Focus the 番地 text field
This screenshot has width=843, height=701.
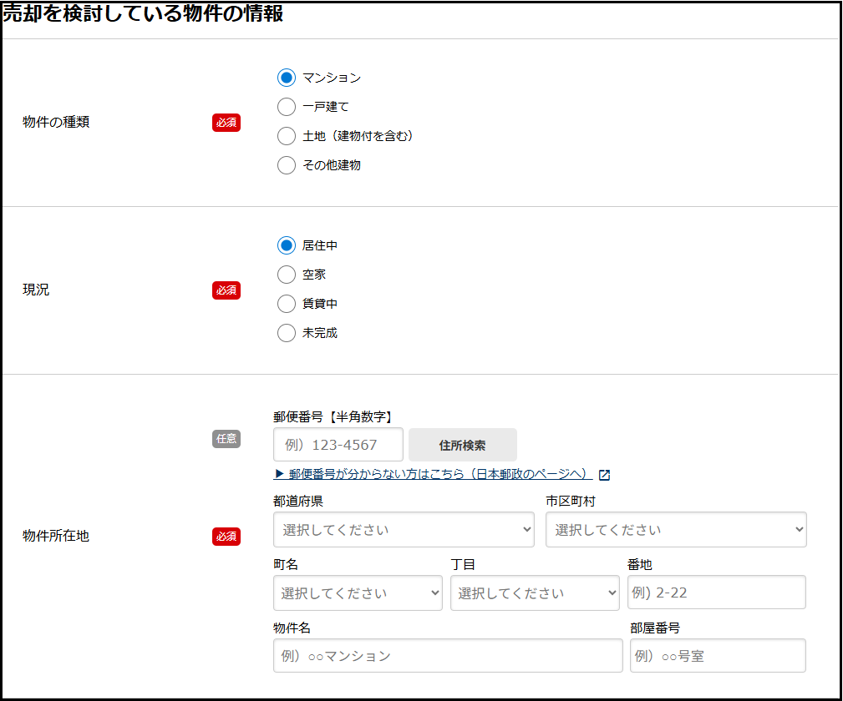[x=716, y=593]
